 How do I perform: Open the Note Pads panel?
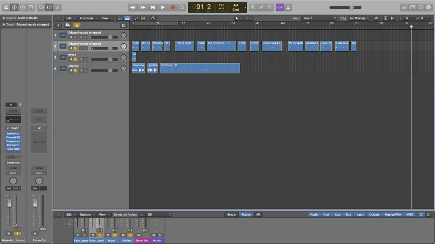click(x=412, y=8)
